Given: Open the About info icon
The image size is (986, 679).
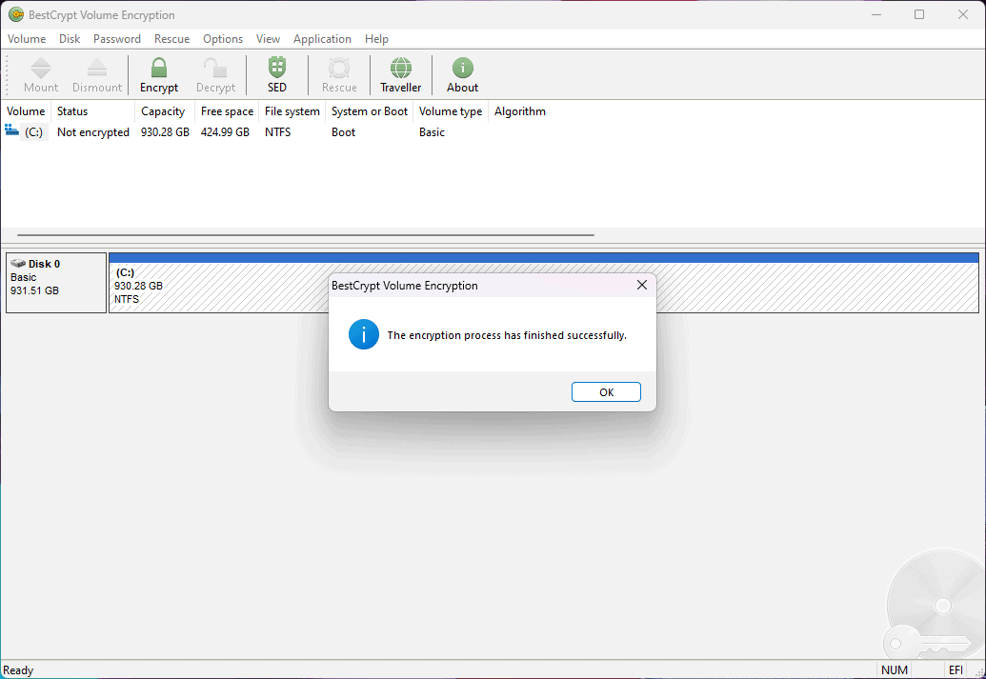Looking at the screenshot, I should point(462,68).
